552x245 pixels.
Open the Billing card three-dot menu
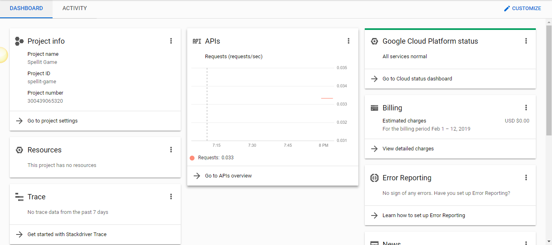526,108
